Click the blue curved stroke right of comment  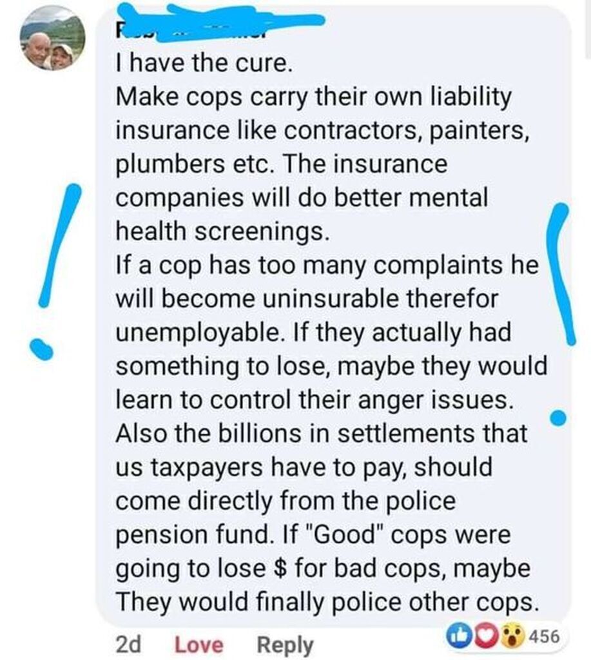pos(560,273)
